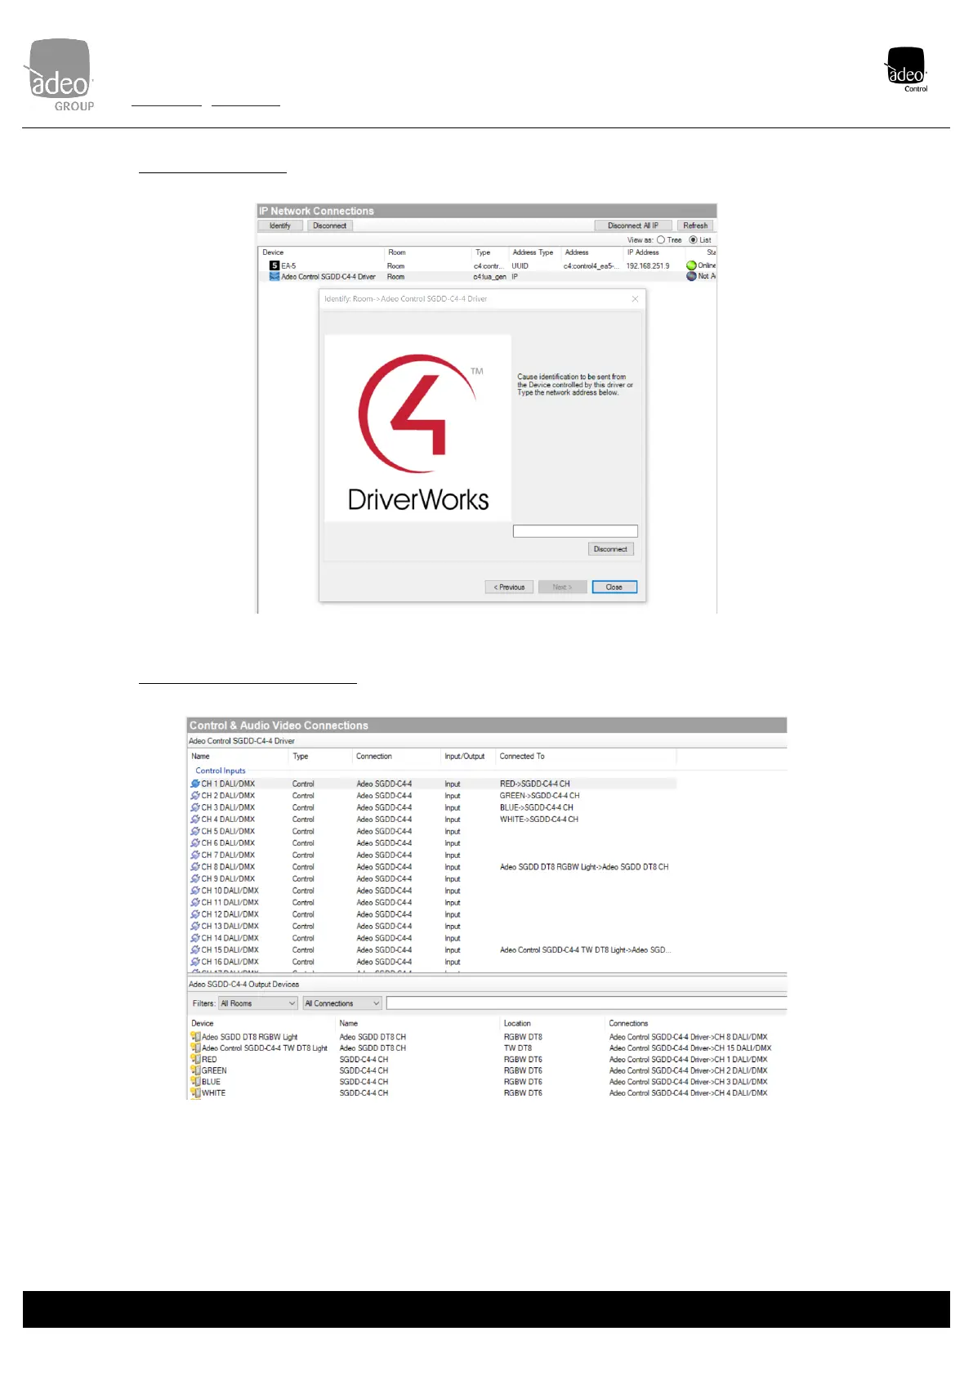973x1376 pixels.
Task: Click Disconnect button in Identify dialog
Action: tap(610, 549)
